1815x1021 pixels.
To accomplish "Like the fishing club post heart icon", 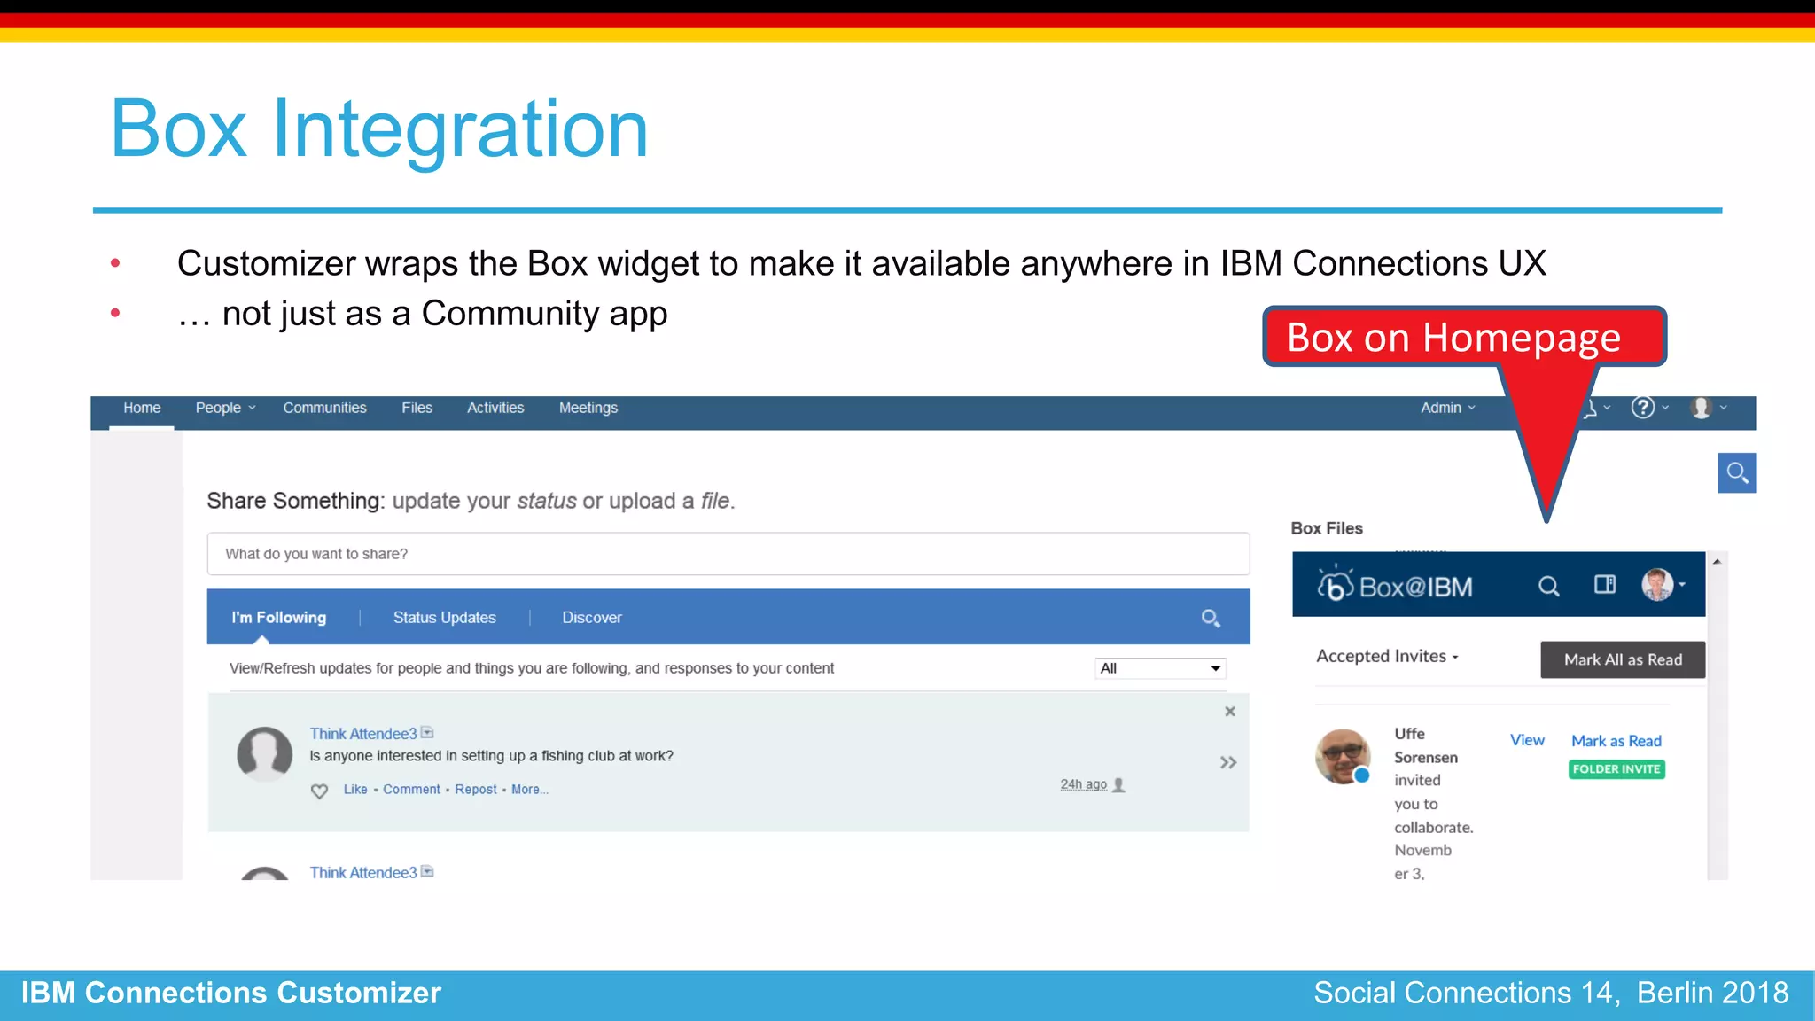I will [x=320, y=791].
